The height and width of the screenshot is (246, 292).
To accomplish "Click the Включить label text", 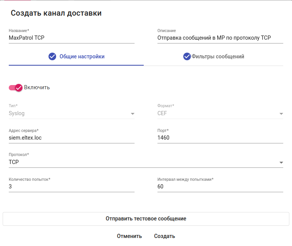I will pyautogui.click(x=37, y=87).
